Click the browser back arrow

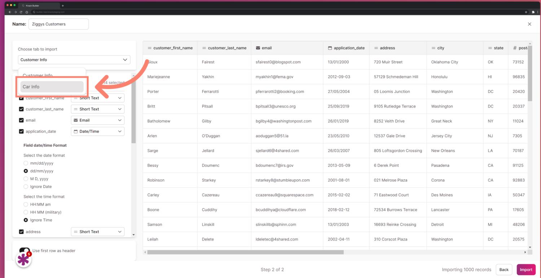tap(10, 12)
